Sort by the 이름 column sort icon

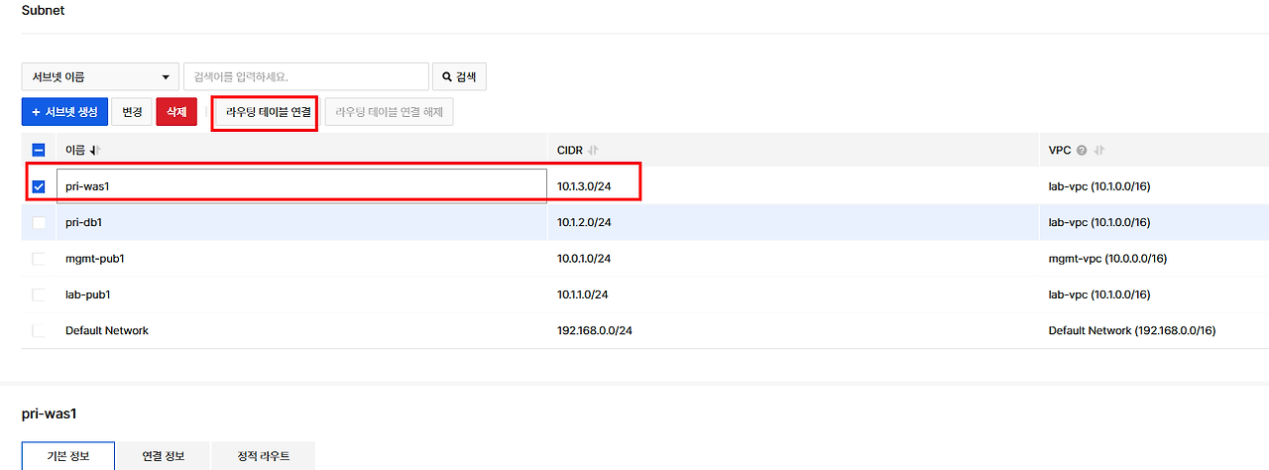96,150
